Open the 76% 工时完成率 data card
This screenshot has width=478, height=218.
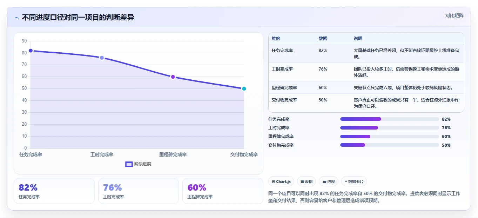tap(139, 191)
